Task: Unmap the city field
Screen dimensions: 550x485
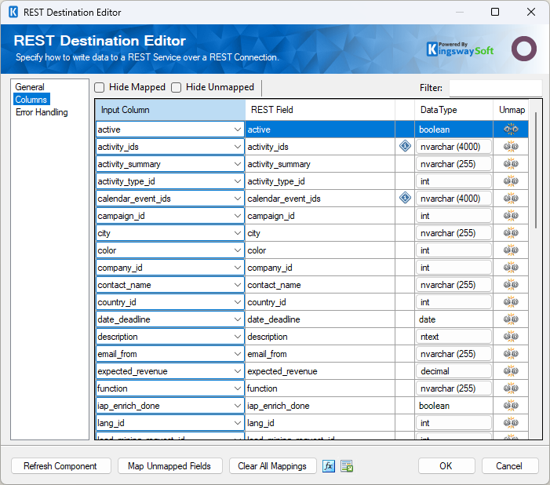Action: (x=511, y=233)
